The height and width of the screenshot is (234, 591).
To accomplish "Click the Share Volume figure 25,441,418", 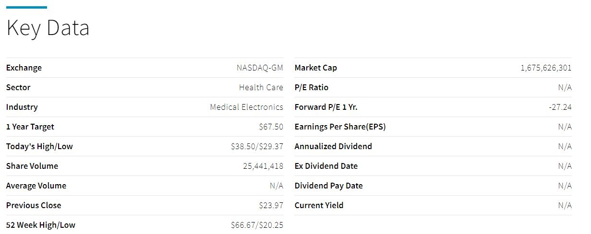I will [x=263, y=166].
